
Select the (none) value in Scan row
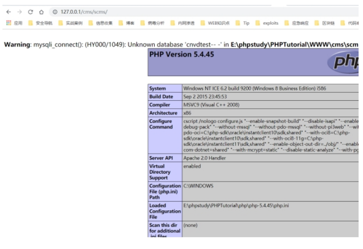pos(190,225)
